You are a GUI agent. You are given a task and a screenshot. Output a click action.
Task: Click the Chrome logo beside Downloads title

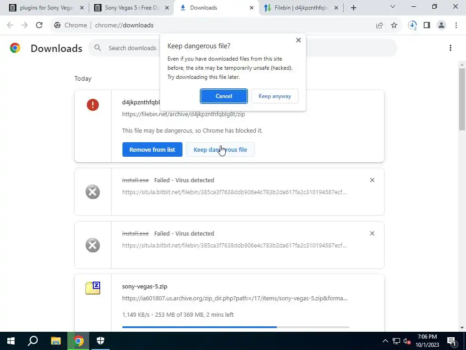[15, 48]
